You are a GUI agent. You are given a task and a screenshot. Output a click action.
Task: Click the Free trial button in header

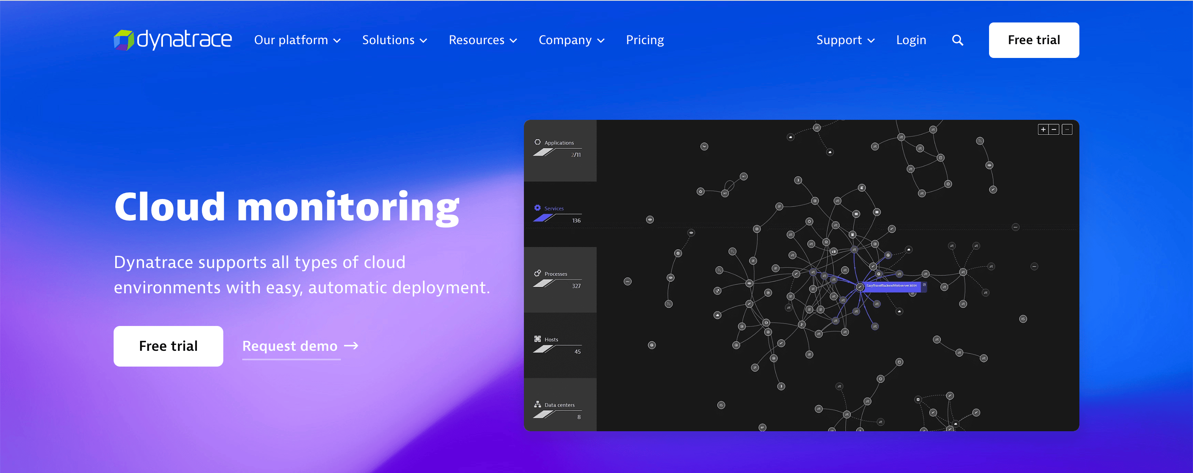point(1034,40)
